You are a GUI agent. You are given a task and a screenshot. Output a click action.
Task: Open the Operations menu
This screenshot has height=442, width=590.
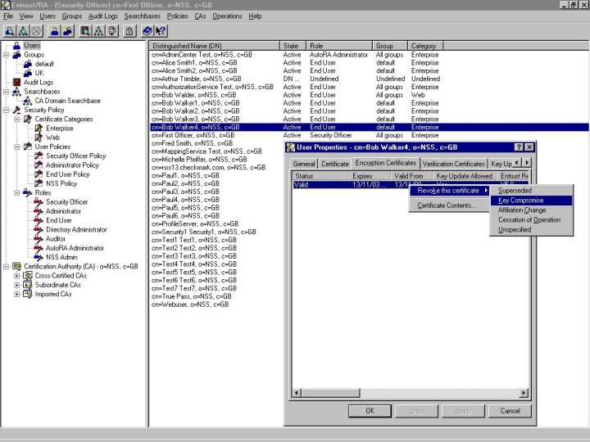pyautogui.click(x=227, y=16)
